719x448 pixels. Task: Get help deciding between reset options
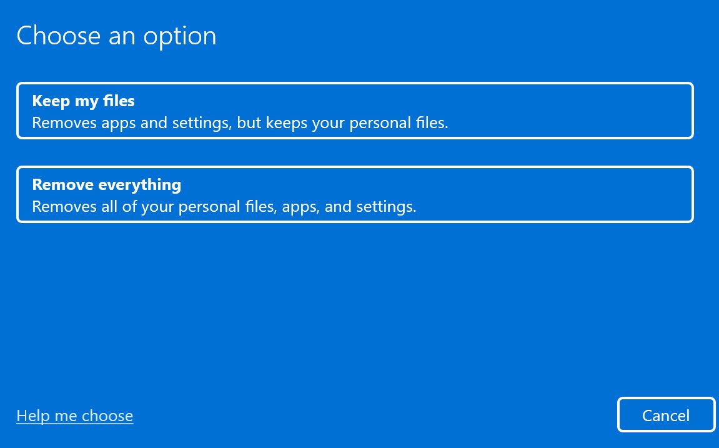pos(74,415)
